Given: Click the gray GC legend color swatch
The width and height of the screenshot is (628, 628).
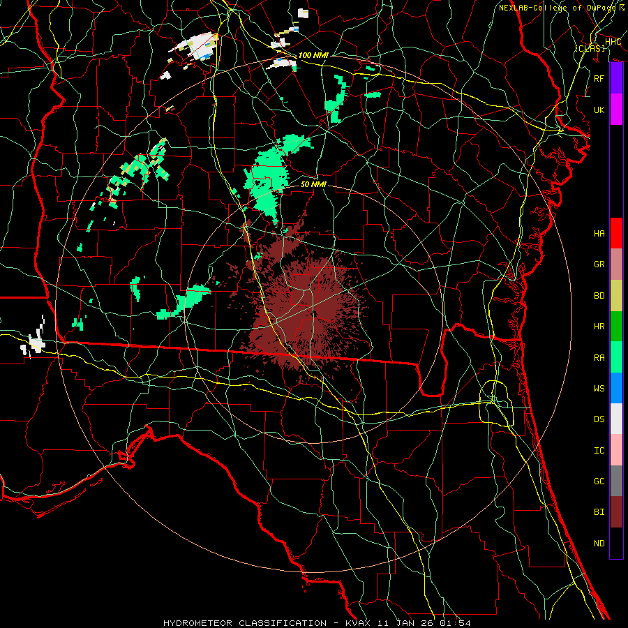Looking at the screenshot, I should coord(616,481).
